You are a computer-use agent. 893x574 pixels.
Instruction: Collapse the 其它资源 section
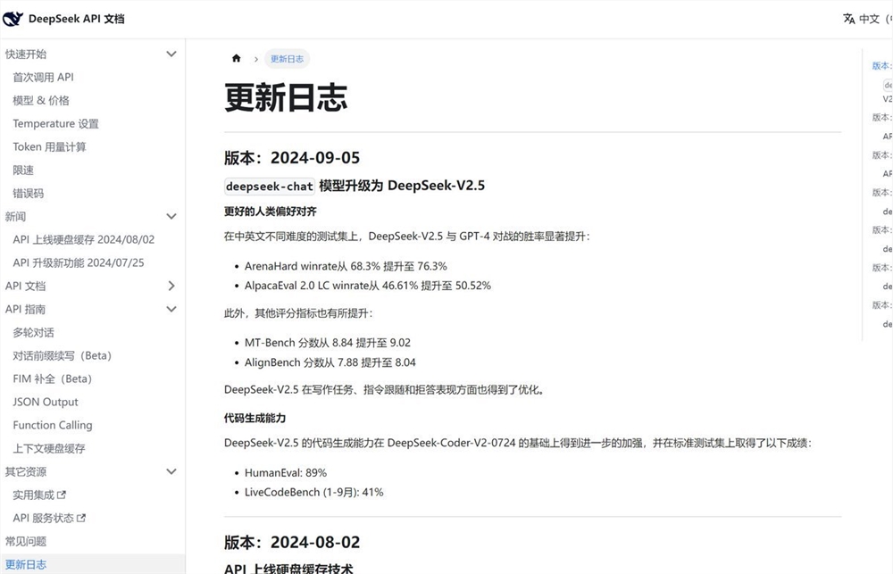tap(171, 471)
